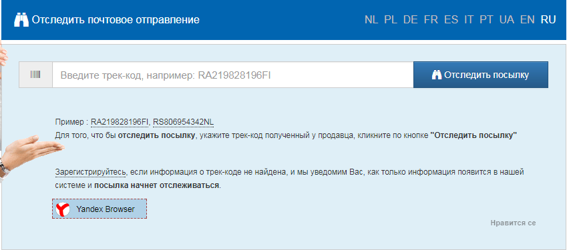Open the Зарегистрируйтесь registration link
Screen dimensions: 569x250
(x=90, y=172)
